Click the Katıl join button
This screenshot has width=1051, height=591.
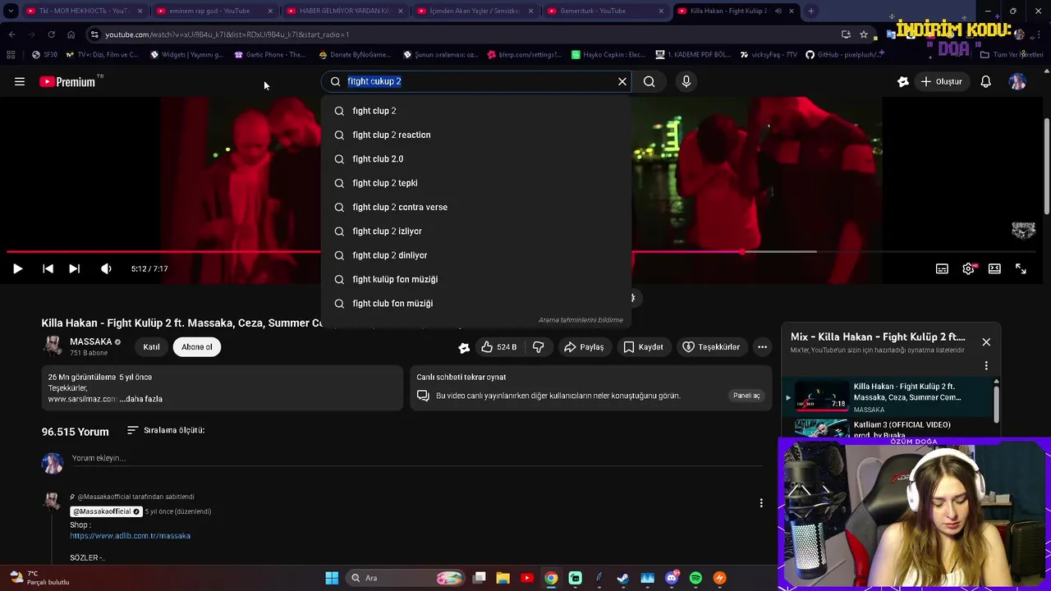tap(151, 346)
